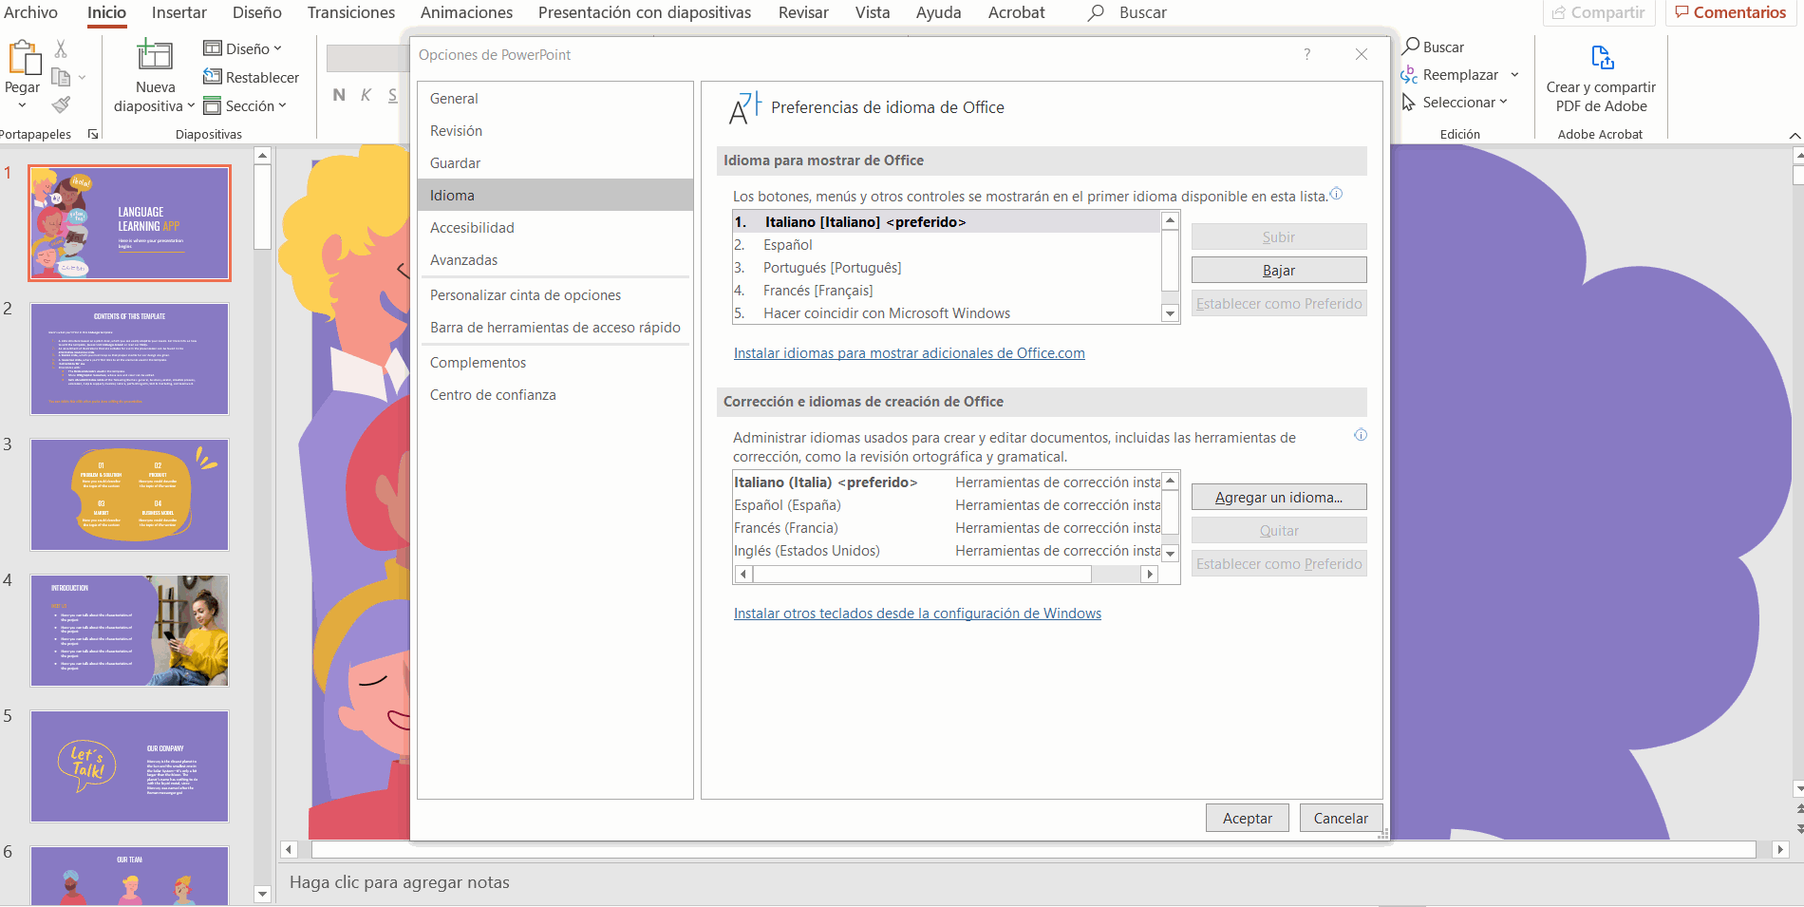This screenshot has width=1804, height=907.
Task: Click the Buscar magnifier in Edición group
Action: (1412, 47)
